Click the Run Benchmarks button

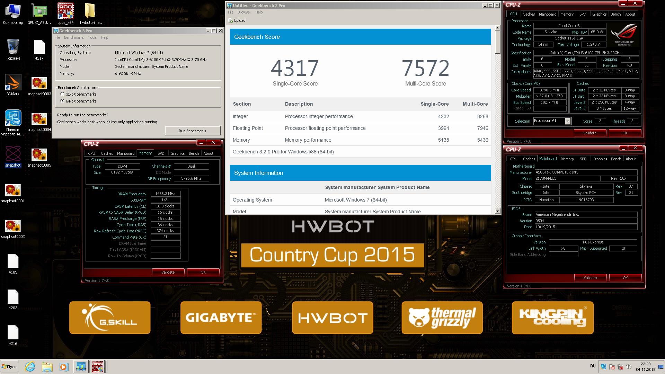(193, 131)
